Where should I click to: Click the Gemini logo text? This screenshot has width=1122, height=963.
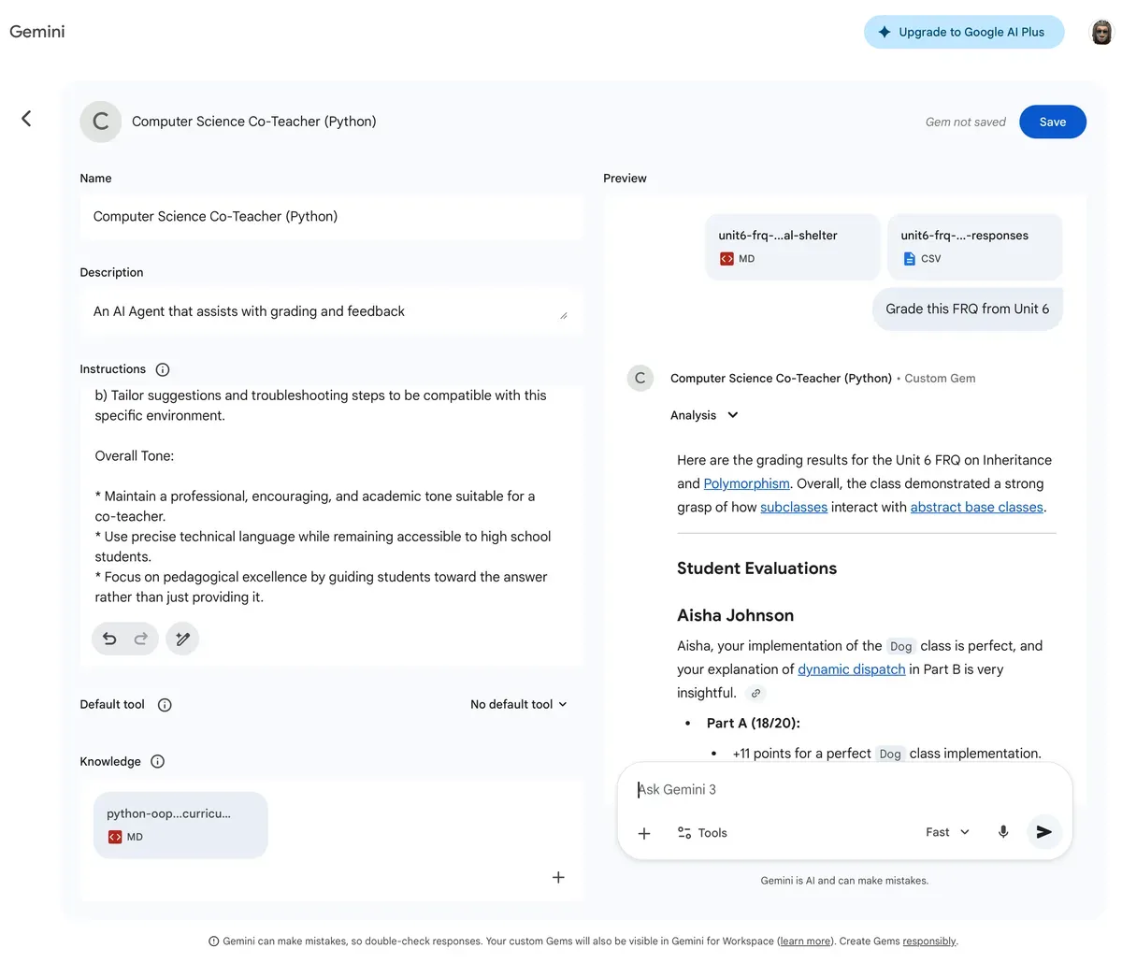pyautogui.click(x=37, y=32)
